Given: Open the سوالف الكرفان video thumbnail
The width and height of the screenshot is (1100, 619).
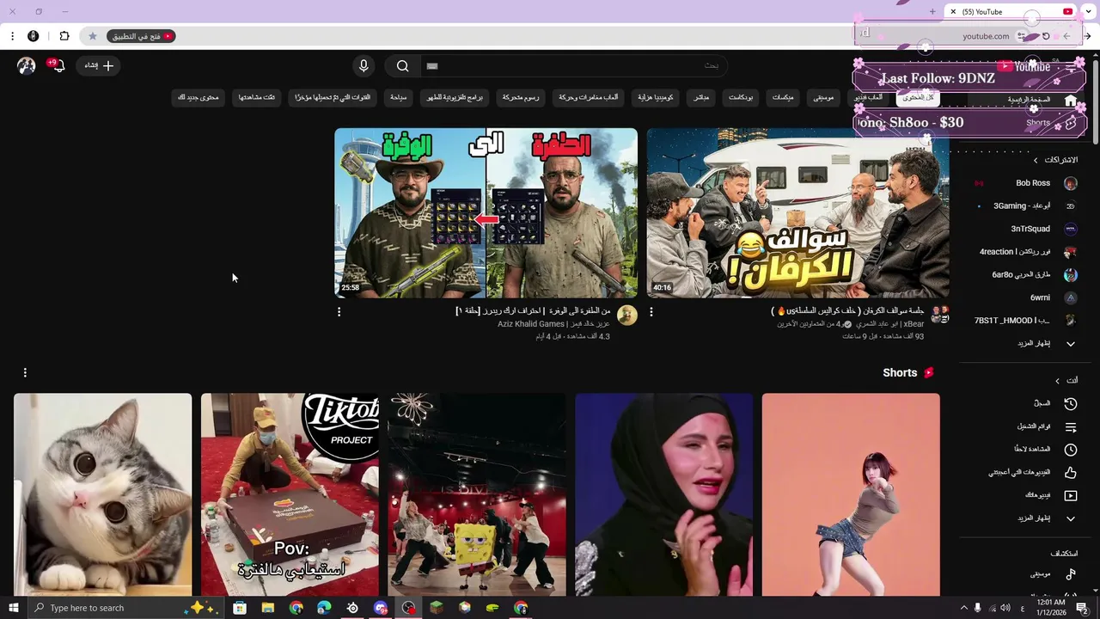Looking at the screenshot, I should [x=797, y=212].
